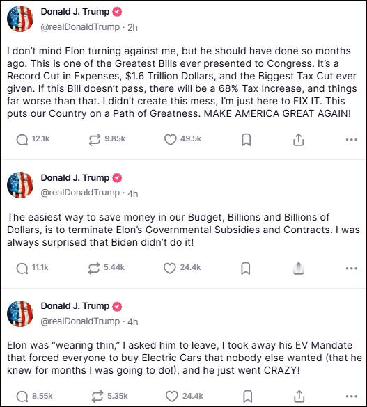Repost the EV Mandate post

[x=97, y=397]
